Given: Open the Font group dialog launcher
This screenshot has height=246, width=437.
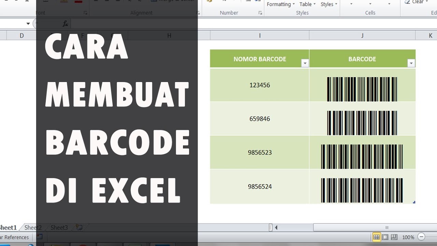Looking at the screenshot, I should point(85,13).
